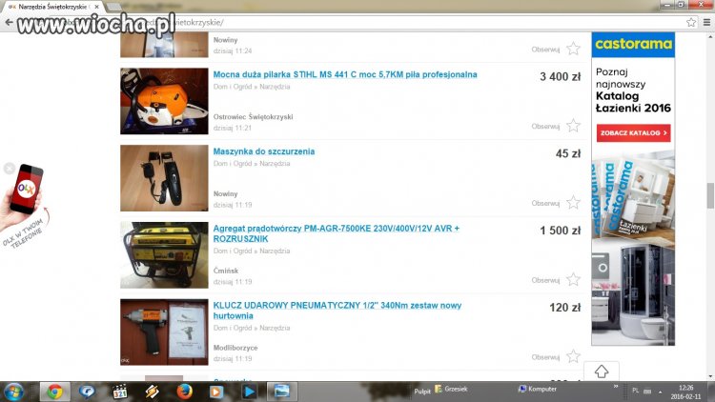This screenshot has height=402, width=715.
Task: Click Ostrowiec Świętokrzyski location text
Action: 253,117
